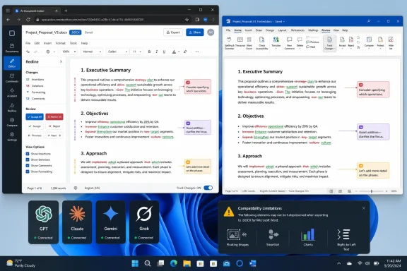407x271 pixels.
Task: Open the Tools menu in AI editor
Action: point(73,43)
